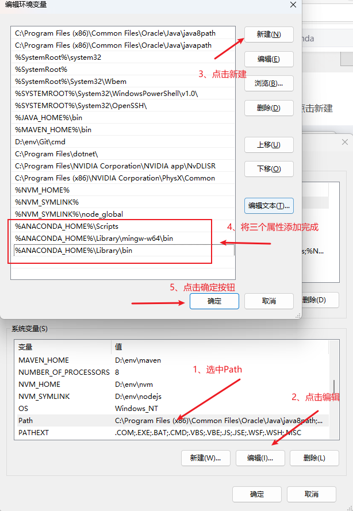Select %JAVA_HOME%\bin entry

[123, 118]
